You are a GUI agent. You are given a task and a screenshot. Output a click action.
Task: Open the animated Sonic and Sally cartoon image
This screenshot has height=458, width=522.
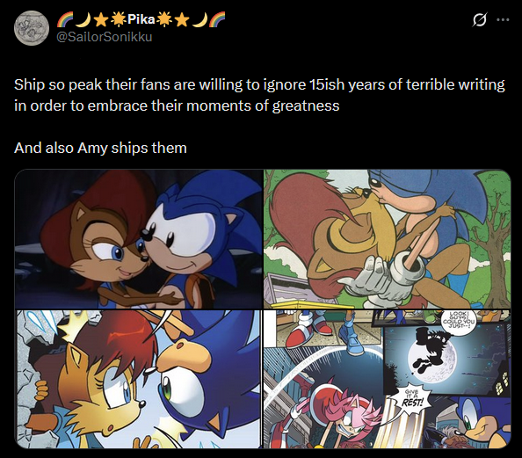pyautogui.click(x=139, y=239)
